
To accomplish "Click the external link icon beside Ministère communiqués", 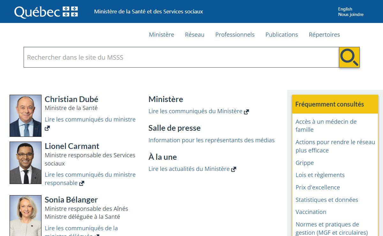I will click(246, 112).
